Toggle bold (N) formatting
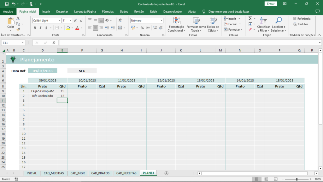This screenshot has width=323, height=182. point(35,28)
